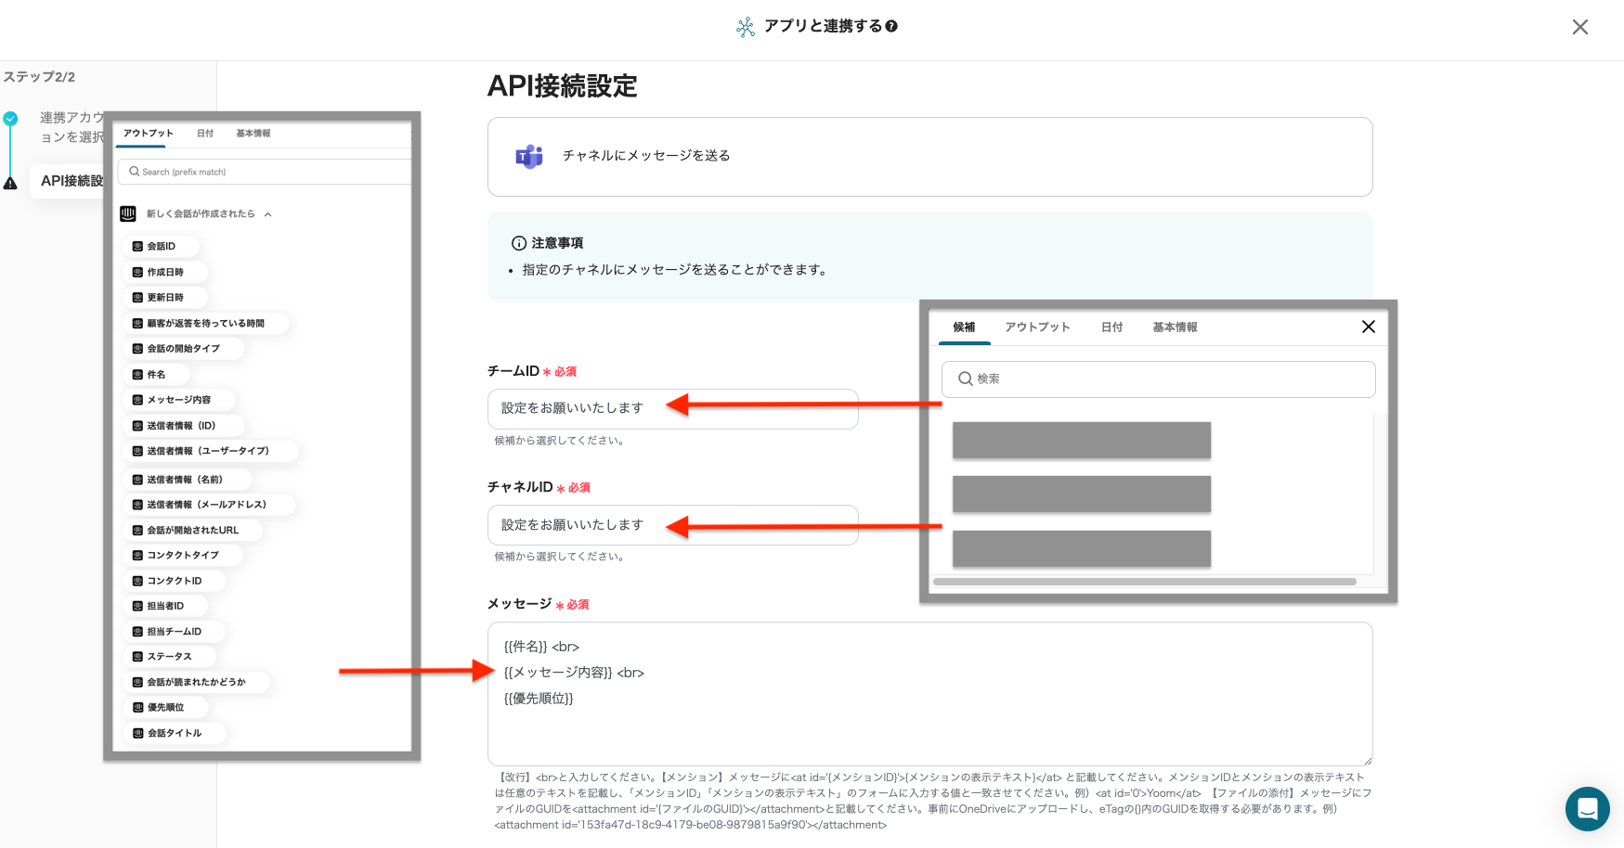The image size is (1624, 848).
Task: Click the candidate list horizontal scrollbar
Action: tap(1144, 582)
